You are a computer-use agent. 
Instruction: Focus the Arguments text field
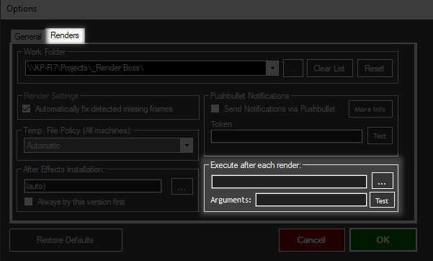click(311, 200)
